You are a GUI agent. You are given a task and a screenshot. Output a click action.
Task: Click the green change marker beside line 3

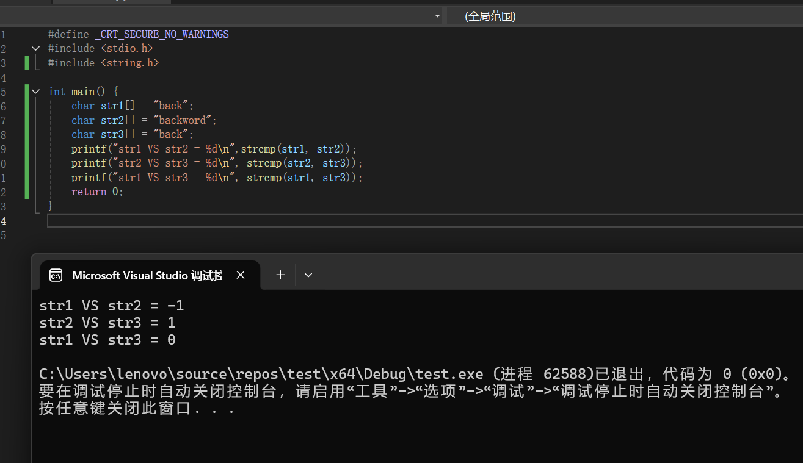click(x=27, y=63)
